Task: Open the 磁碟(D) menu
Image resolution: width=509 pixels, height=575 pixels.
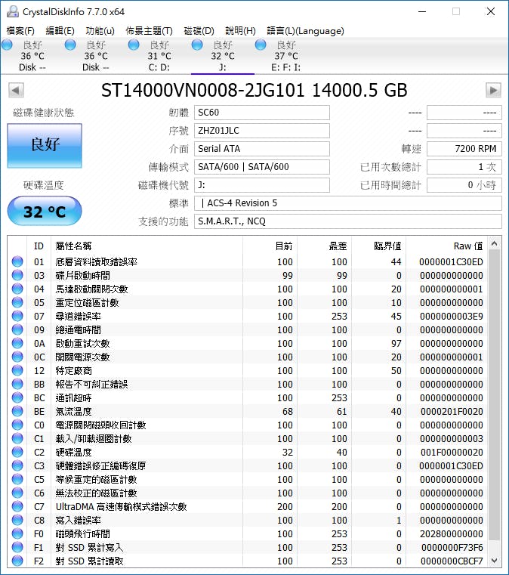Action: [x=199, y=31]
